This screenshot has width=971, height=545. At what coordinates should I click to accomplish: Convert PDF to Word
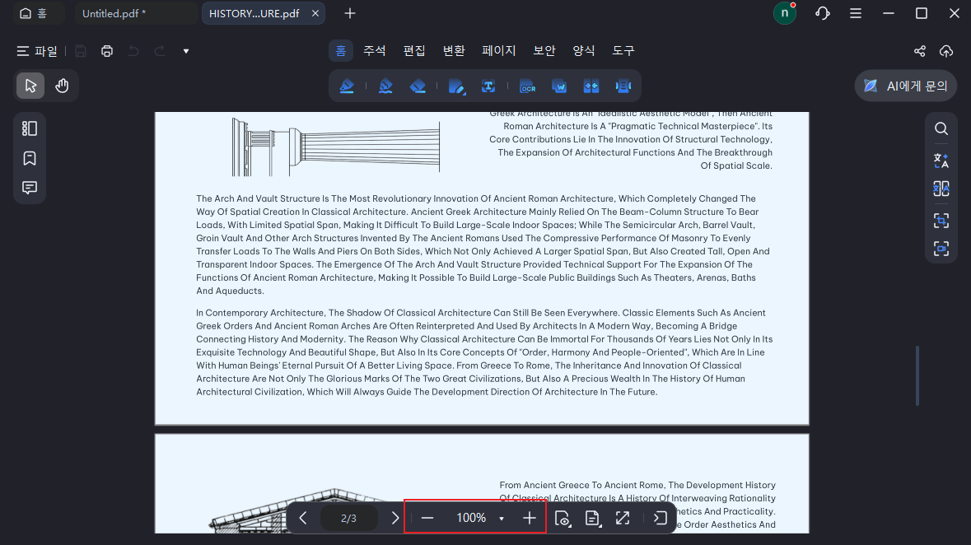point(559,86)
